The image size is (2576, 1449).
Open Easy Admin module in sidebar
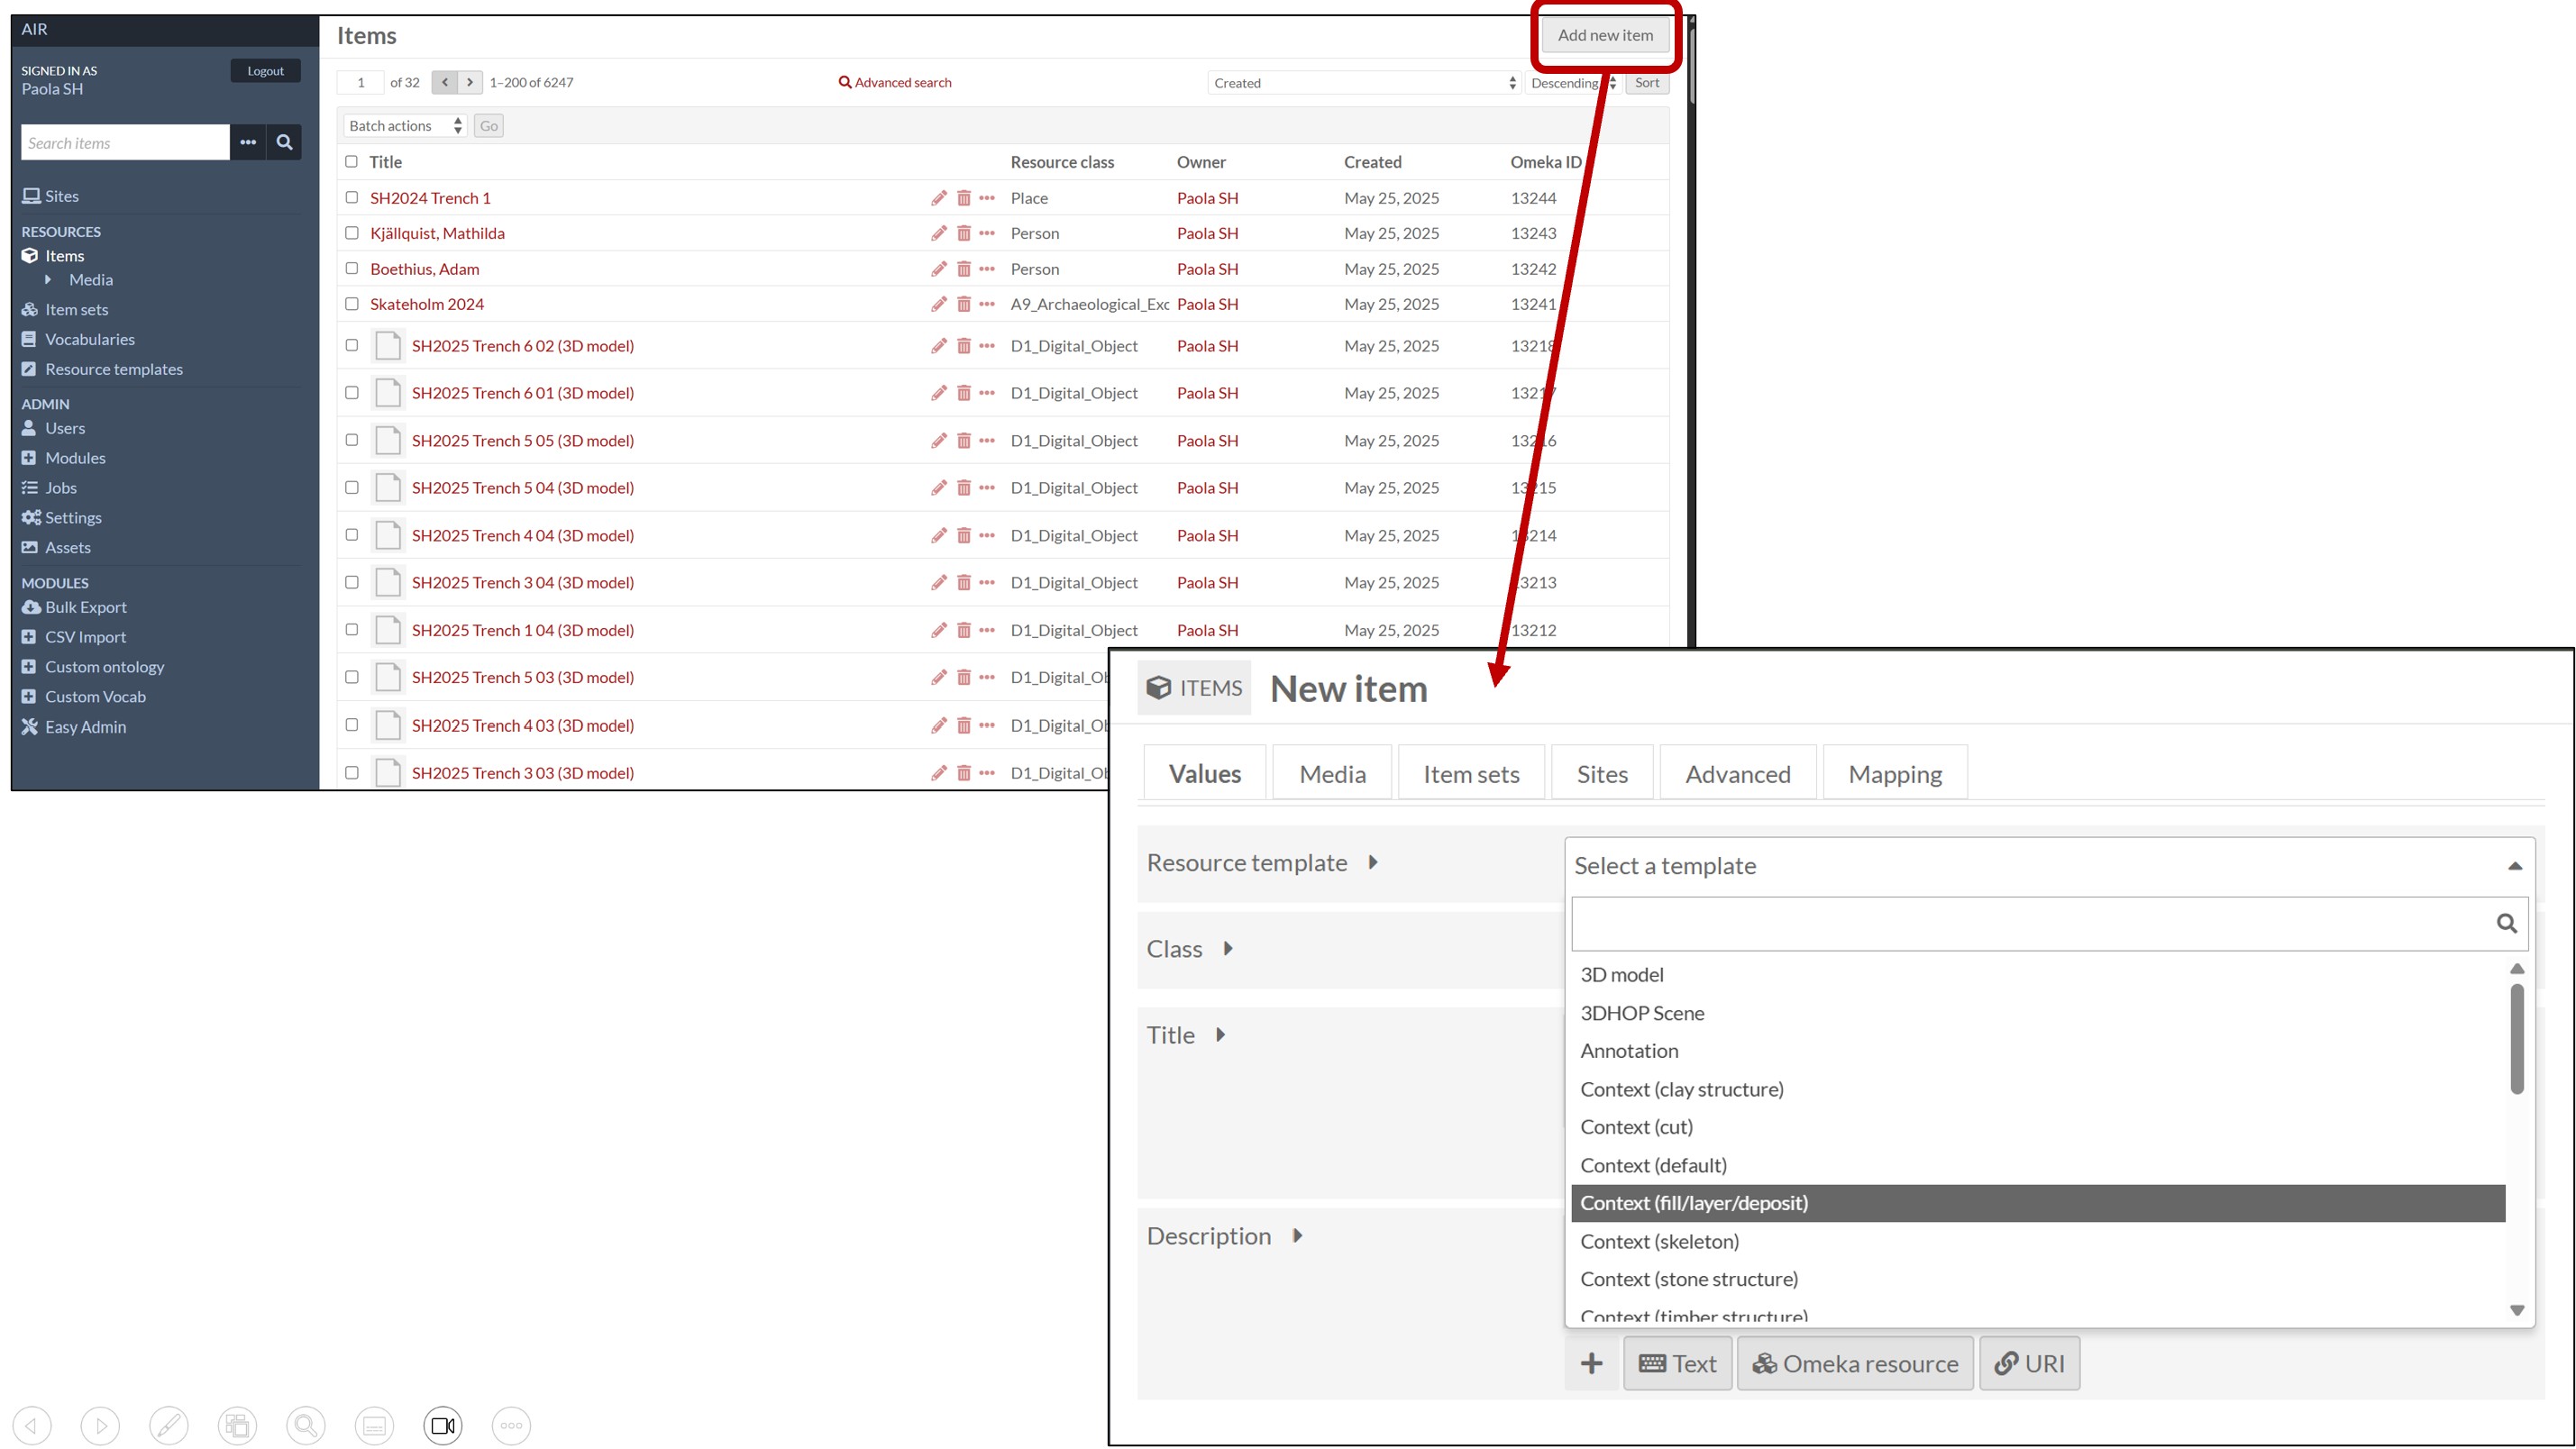click(85, 727)
